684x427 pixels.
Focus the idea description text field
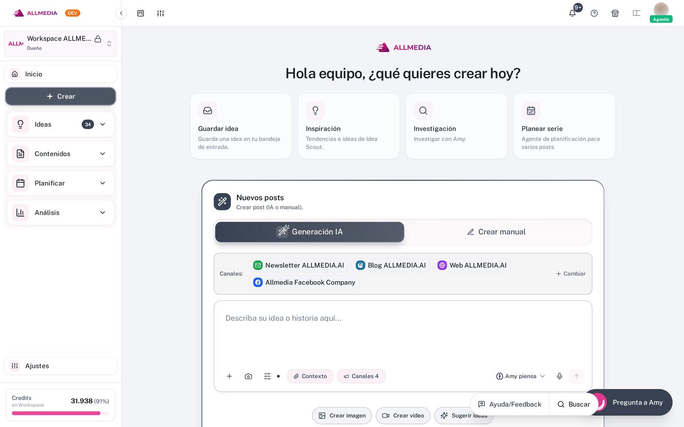click(403, 334)
